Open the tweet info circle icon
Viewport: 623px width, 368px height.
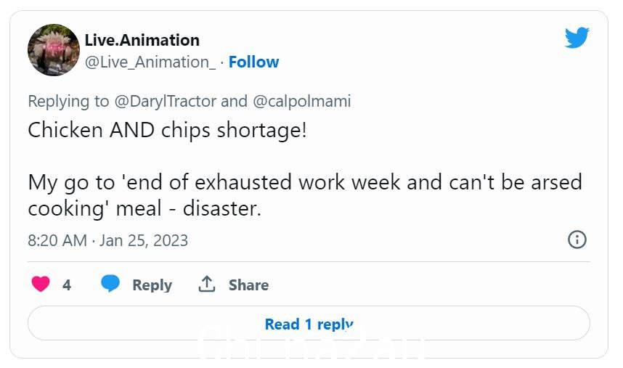pos(577,240)
